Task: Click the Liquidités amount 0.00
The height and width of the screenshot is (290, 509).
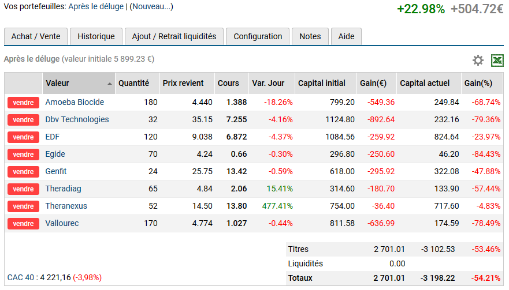Action: click(397, 263)
